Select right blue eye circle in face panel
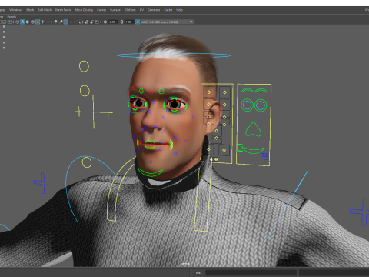The height and width of the screenshot is (277, 369). (261, 105)
